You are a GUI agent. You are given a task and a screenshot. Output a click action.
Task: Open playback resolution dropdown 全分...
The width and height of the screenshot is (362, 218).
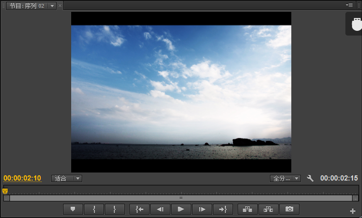coord(285,178)
